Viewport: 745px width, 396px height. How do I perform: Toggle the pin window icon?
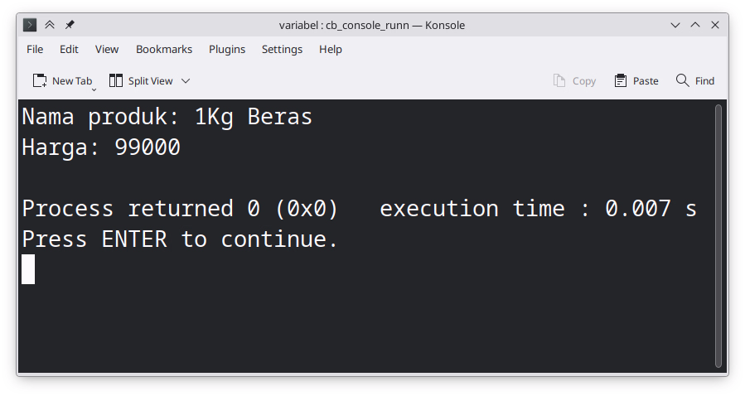pyautogui.click(x=70, y=25)
